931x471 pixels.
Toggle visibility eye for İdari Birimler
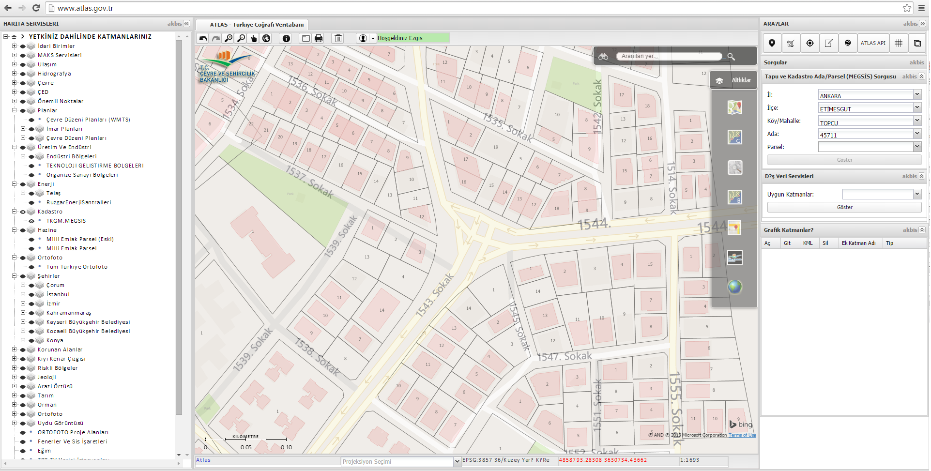(x=23, y=46)
